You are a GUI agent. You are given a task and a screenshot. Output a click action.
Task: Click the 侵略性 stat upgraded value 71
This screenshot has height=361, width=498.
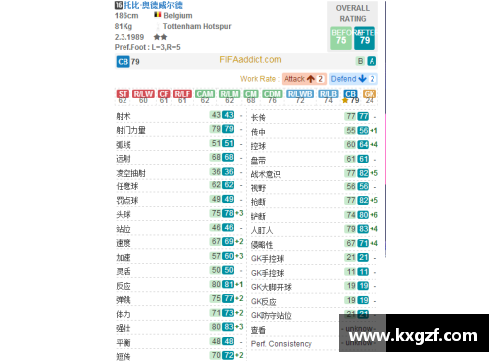[x=363, y=243]
